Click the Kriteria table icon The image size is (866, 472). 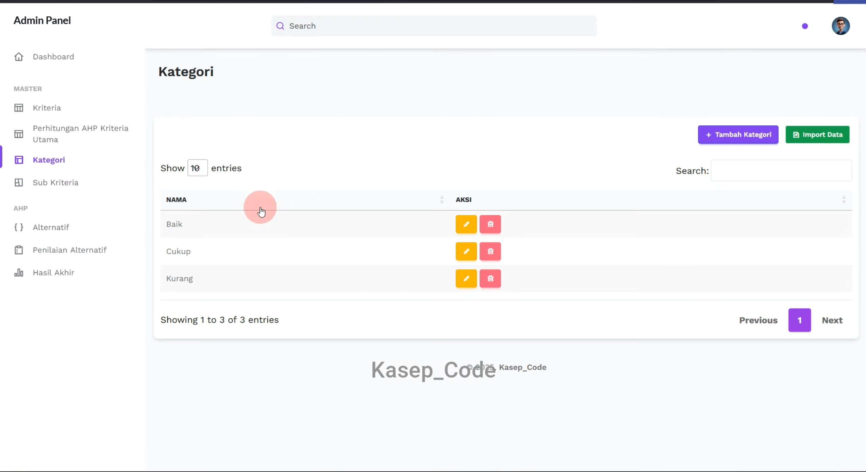click(x=19, y=108)
